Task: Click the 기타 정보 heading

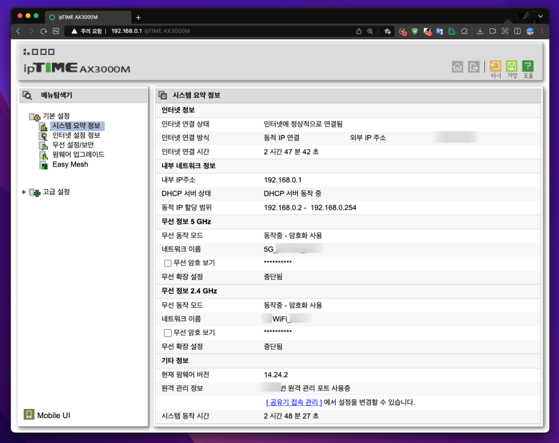Action: pos(175,361)
